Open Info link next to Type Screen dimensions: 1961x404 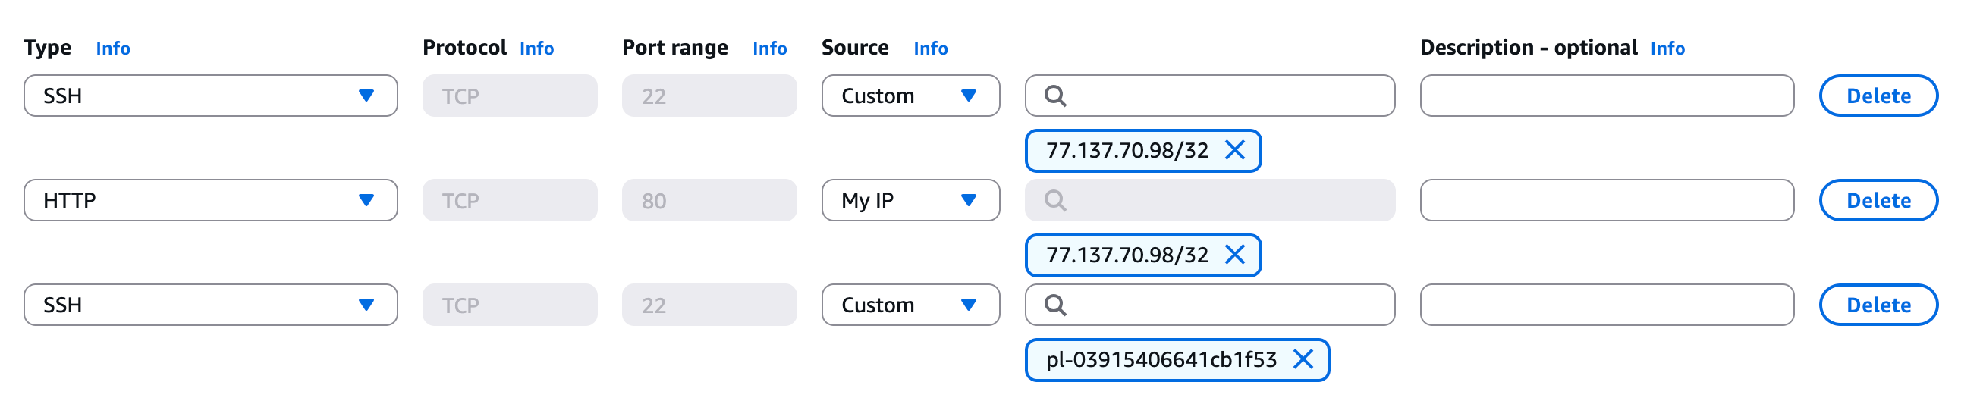pos(113,49)
